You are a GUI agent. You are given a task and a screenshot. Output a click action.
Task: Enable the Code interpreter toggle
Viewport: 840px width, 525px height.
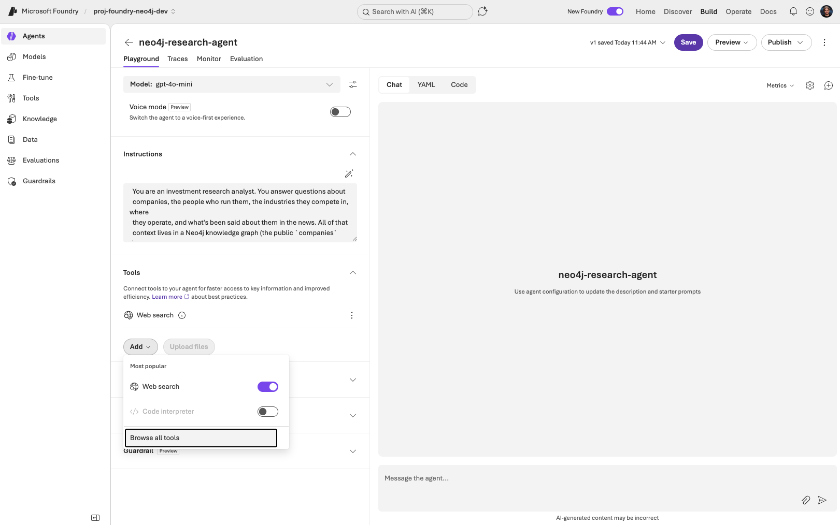click(x=268, y=412)
